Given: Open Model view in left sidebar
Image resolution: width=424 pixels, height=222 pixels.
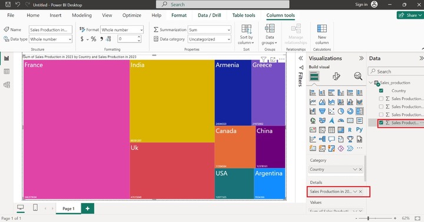Looking at the screenshot, I should [6, 85].
